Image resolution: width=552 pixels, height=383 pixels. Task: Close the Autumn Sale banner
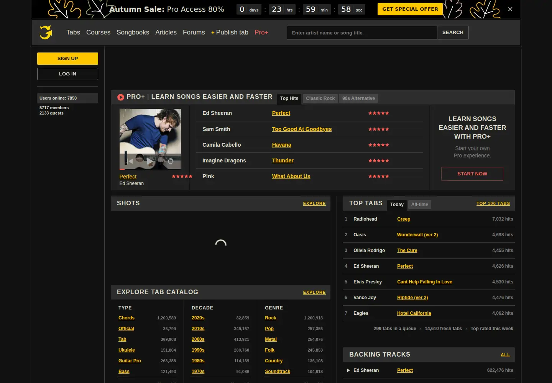point(510,9)
